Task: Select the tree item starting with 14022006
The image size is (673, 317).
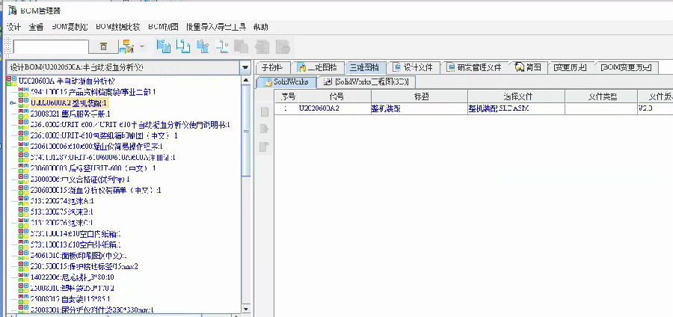Action: tap(72, 277)
